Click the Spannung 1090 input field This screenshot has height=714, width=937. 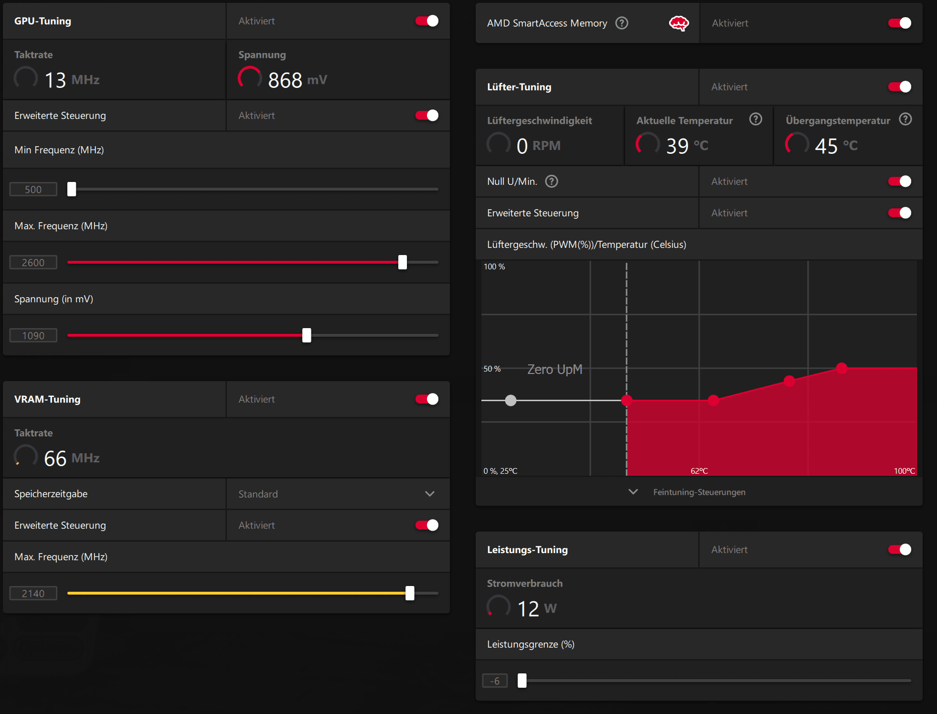pyautogui.click(x=33, y=335)
